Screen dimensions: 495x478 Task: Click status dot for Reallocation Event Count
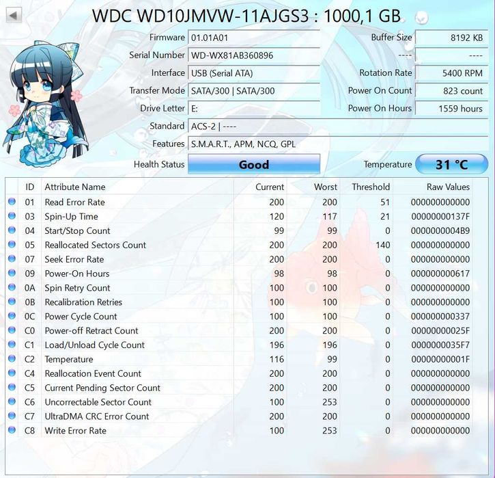pos(12,373)
